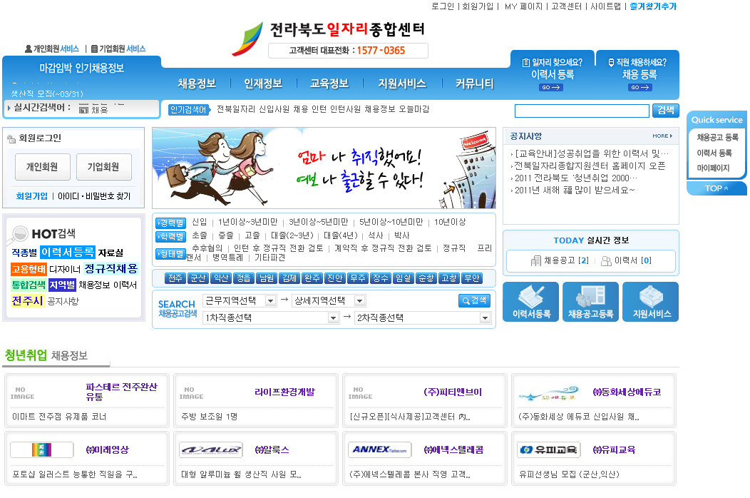Open the 채용정보 menu

pyautogui.click(x=197, y=83)
